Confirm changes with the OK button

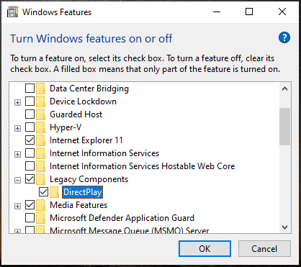point(205,249)
